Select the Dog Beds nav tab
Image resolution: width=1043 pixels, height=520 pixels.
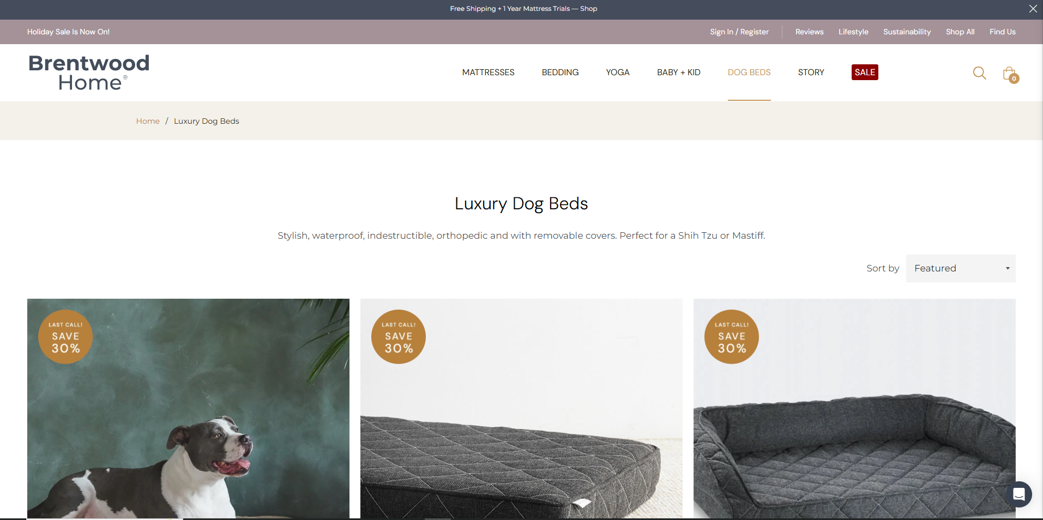coord(749,72)
